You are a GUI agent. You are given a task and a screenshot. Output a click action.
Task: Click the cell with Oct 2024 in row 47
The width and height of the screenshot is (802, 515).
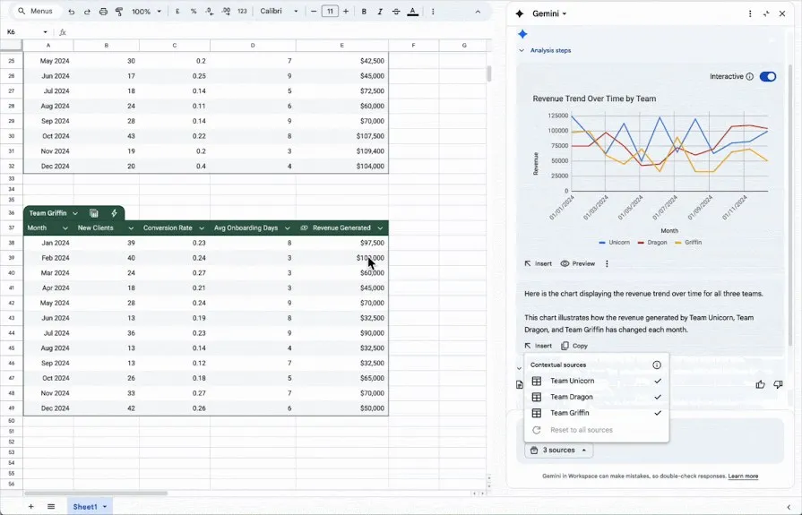tap(48, 378)
